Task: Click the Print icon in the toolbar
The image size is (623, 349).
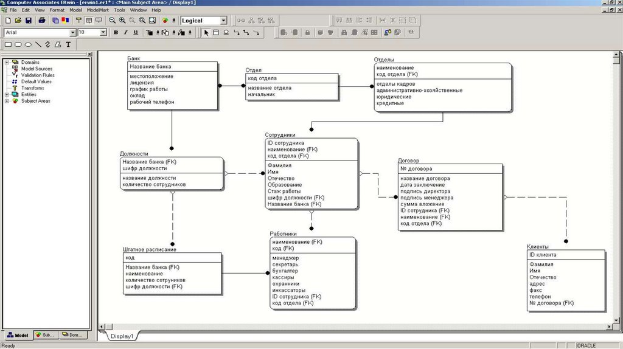Action: (42, 21)
